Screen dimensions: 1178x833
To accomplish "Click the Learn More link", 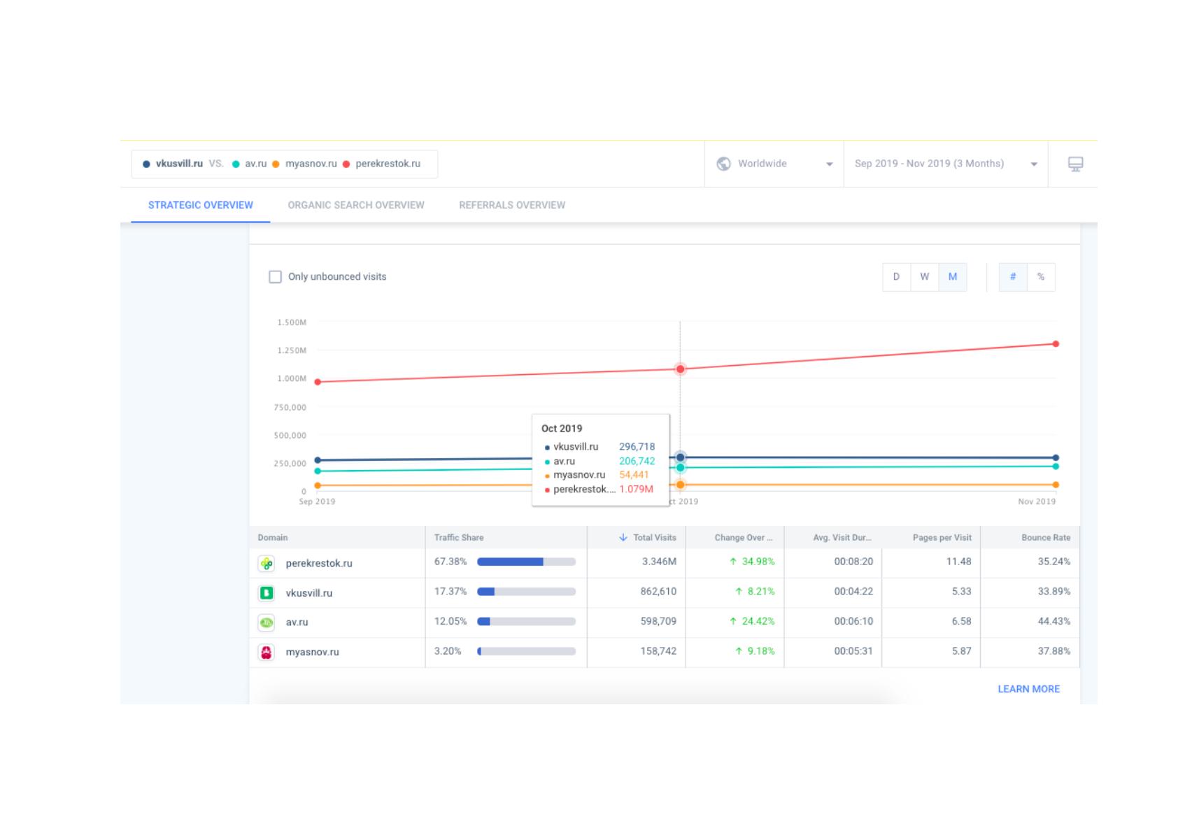I will click(x=1028, y=689).
